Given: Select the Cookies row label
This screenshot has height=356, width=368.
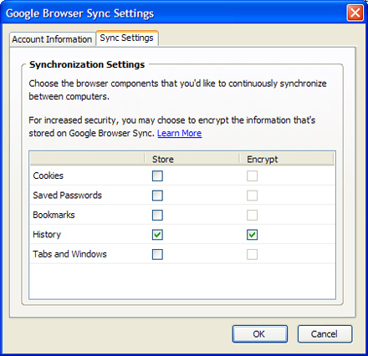Looking at the screenshot, I should 48,175.
